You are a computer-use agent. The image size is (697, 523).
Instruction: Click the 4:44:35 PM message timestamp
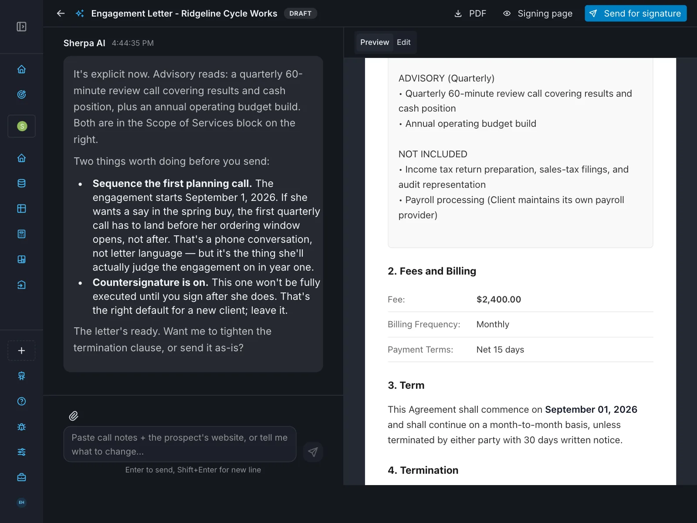pyautogui.click(x=132, y=43)
